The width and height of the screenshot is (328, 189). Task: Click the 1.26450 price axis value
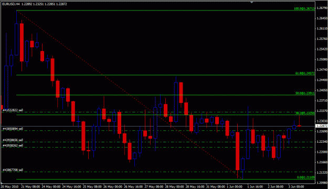322,18
